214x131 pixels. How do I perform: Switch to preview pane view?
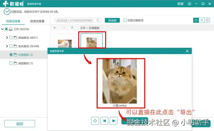[x=207, y=20]
